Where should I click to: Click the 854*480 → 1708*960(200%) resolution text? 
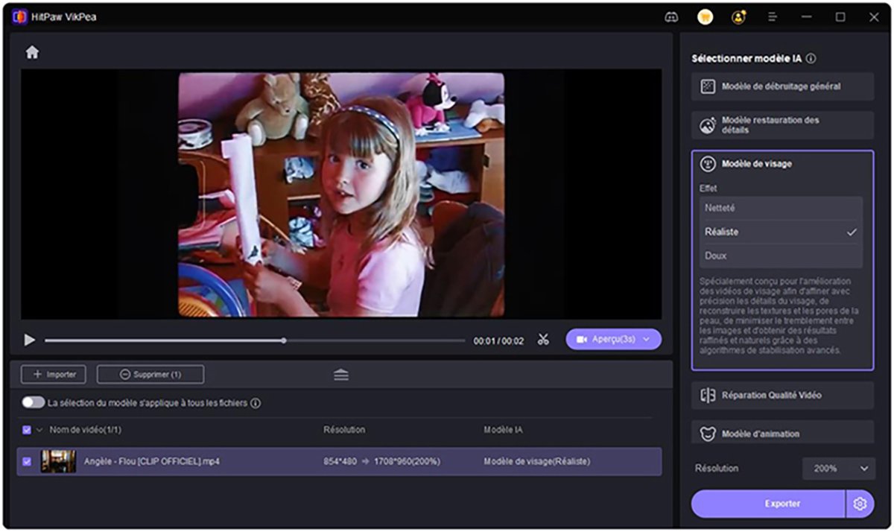coord(381,461)
